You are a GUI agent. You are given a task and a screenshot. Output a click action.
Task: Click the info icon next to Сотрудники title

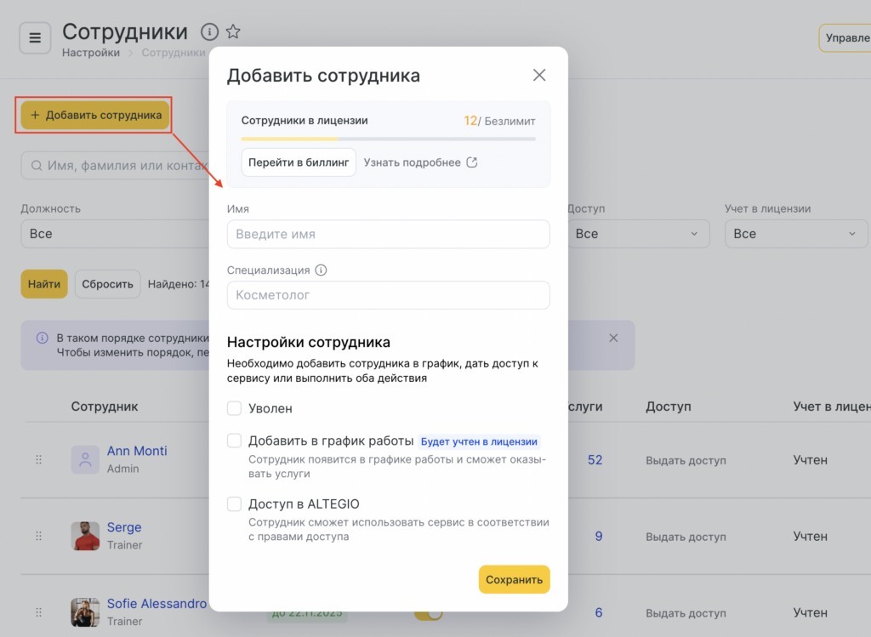tap(209, 32)
